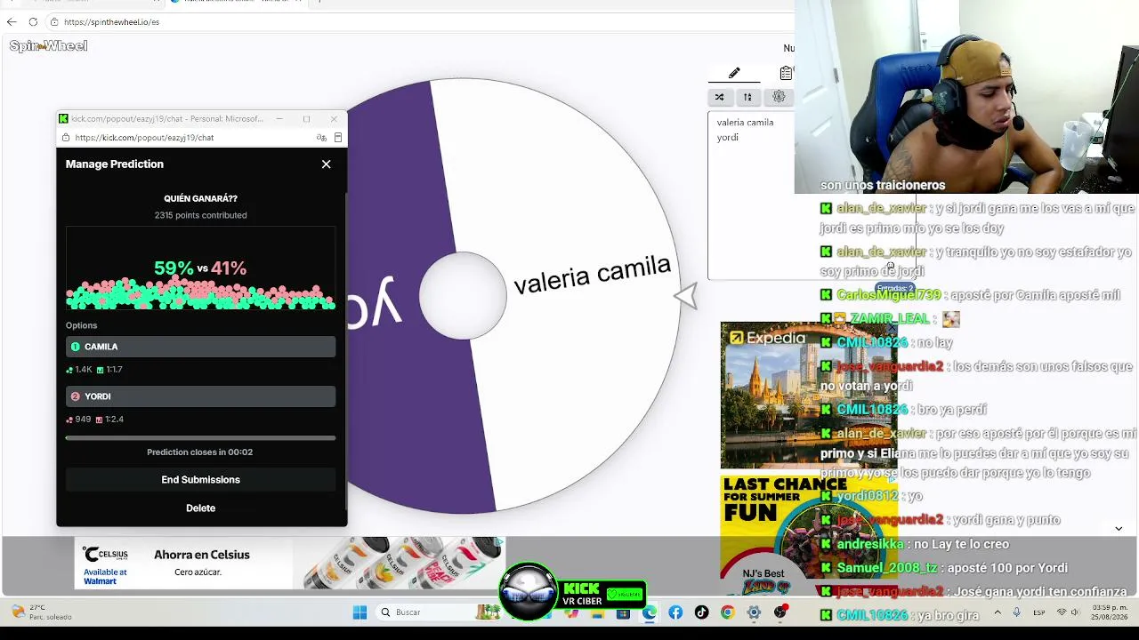Shuffle the wheel entries
This screenshot has width=1139, height=640.
coord(719,97)
